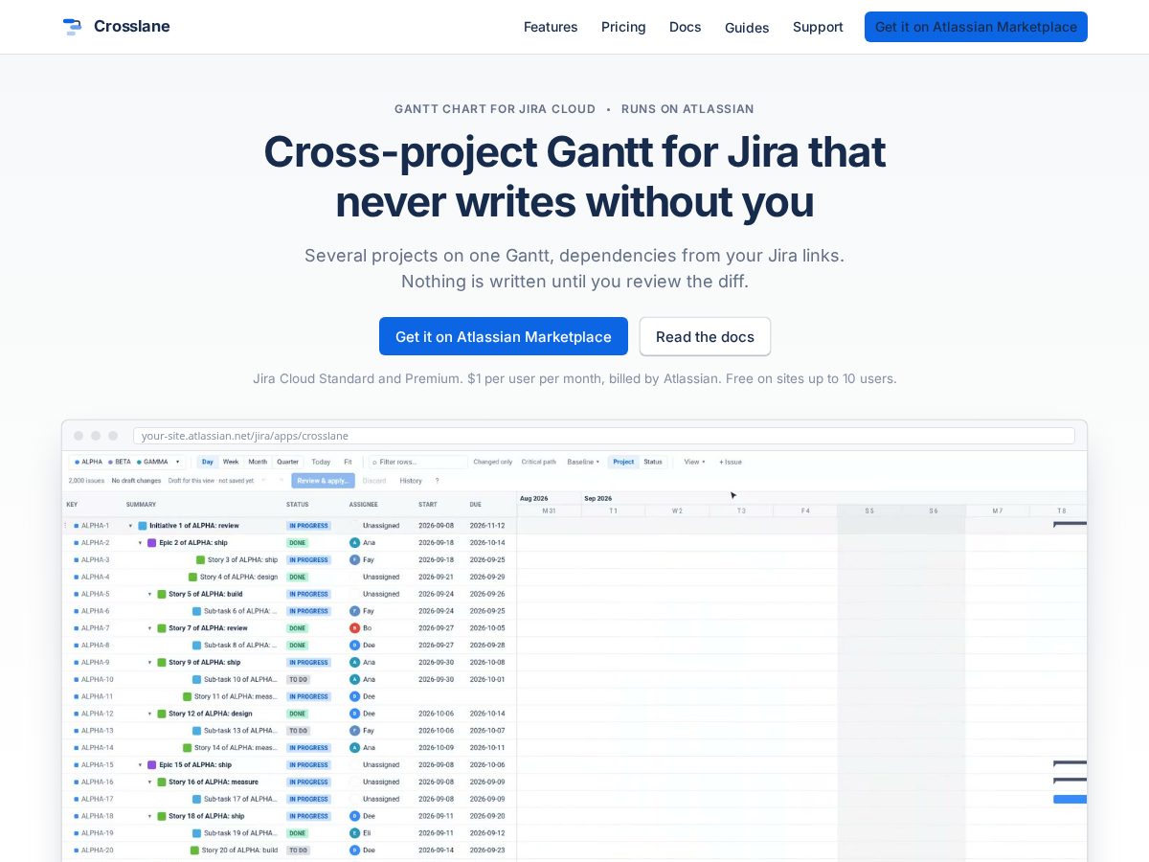Collapse Story 12 of ALPHA: design
The image size is (1149, 862).
(x=150, y=714)
